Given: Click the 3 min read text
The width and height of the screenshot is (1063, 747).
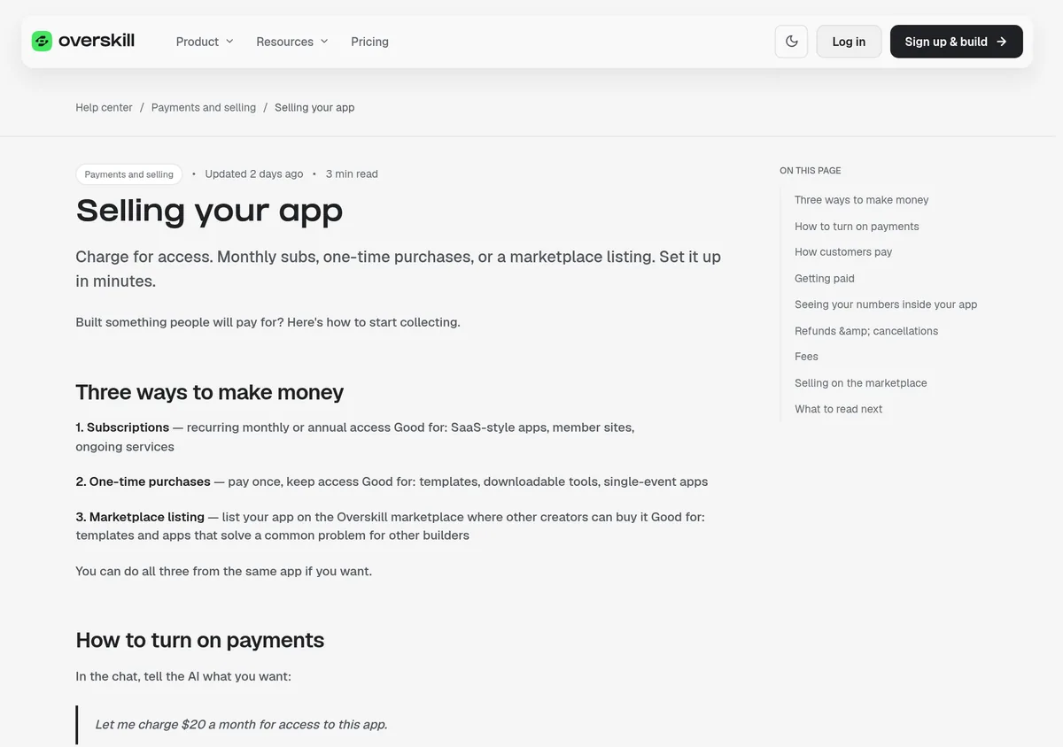Looking at the screenshot, I should [x=352, y=174].
